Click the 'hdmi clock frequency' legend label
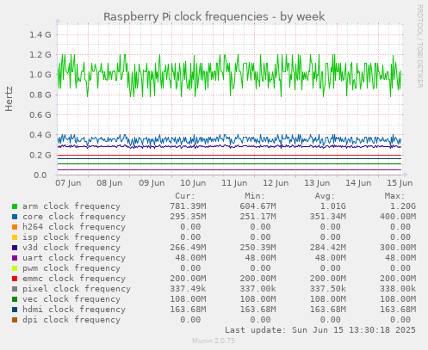428x350 pixels. 74,310
